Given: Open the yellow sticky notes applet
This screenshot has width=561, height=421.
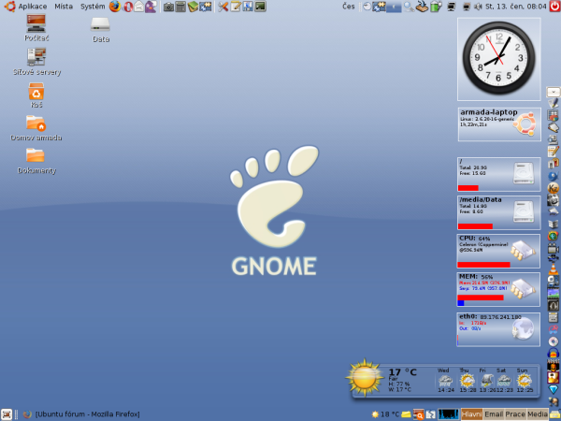Looking at the screenshot, I should 406,414.
